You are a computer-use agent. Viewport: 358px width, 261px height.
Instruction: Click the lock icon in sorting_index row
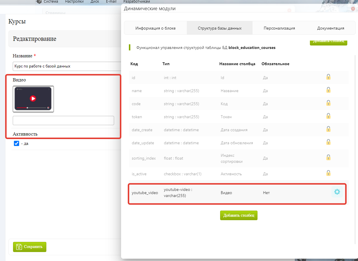pyautogui.click(x=328, y=158)
